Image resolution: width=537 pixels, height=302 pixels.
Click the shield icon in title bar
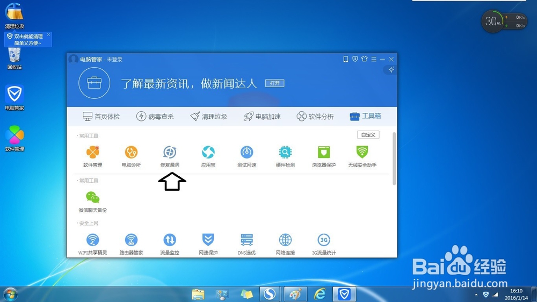(355, 59)
